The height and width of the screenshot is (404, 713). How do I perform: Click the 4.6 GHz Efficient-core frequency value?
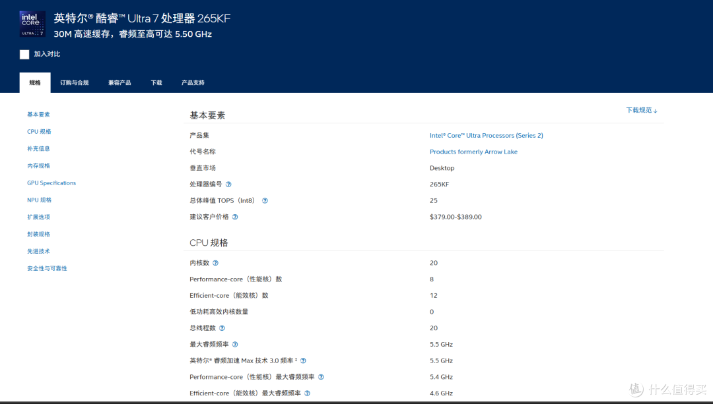(441, 393)
